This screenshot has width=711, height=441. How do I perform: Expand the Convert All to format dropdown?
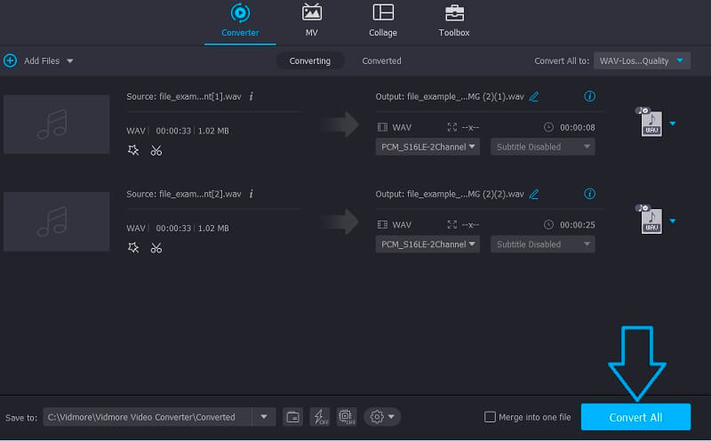coord(642,60)
